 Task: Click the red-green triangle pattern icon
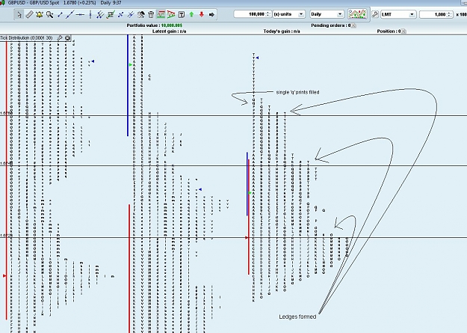pos(171,14)
